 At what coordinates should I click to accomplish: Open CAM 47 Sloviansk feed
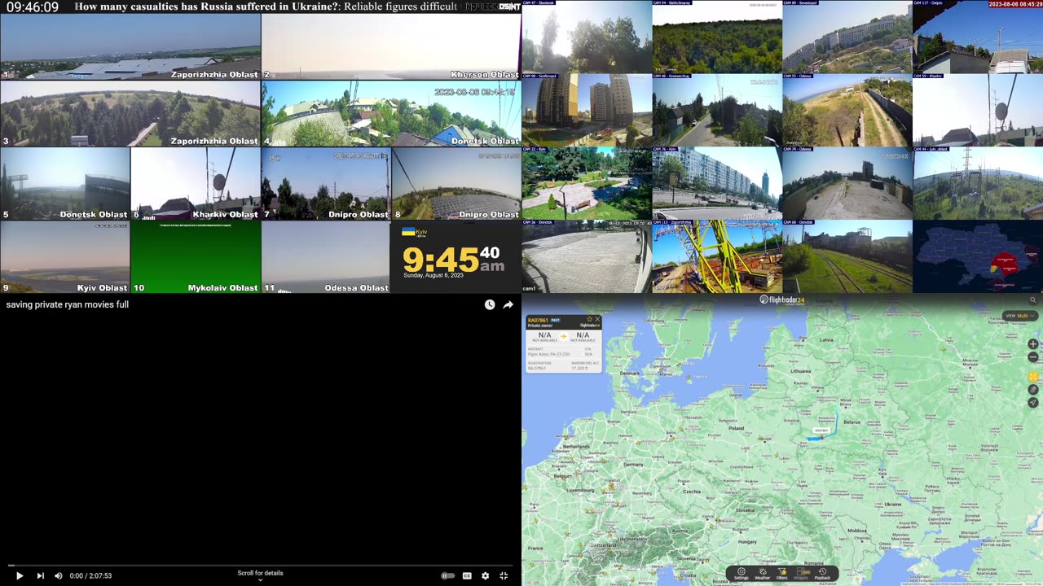pos(587,37)
